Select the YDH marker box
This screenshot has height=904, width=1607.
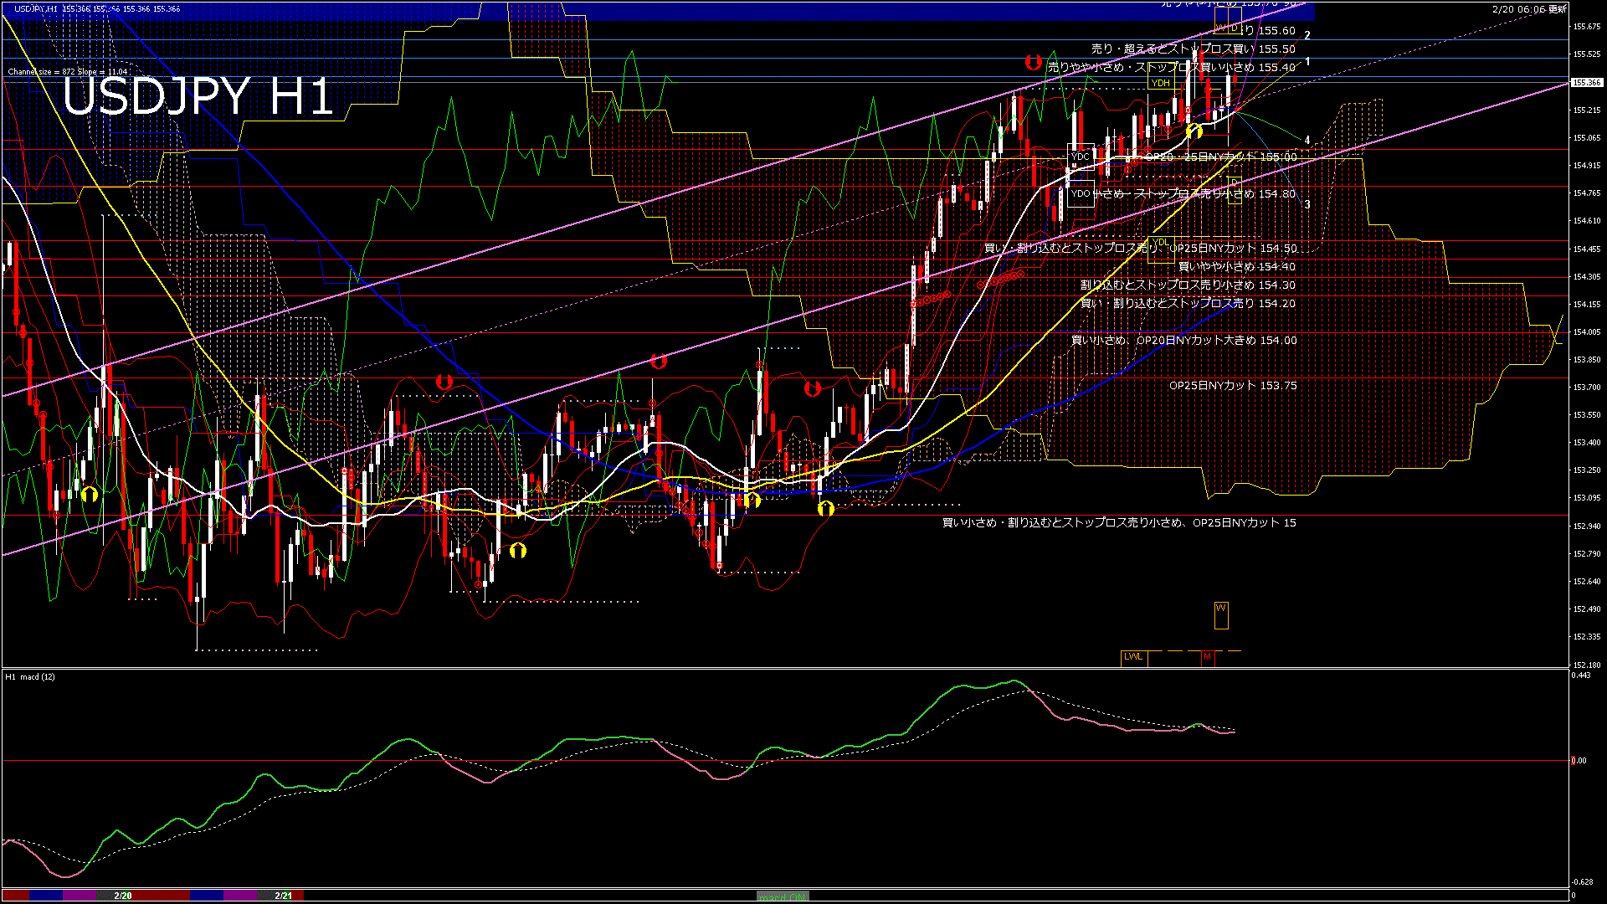(x=1160, y=83)
